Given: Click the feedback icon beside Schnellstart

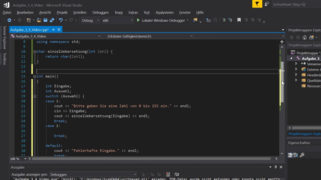Looking at the screenshot, I should [x=267, y=4].
